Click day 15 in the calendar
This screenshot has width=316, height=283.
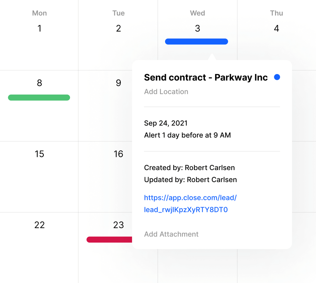(39, 154)
